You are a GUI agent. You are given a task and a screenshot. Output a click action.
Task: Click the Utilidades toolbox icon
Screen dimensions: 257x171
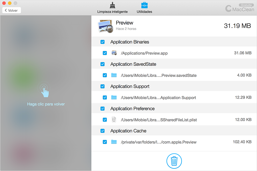tap(144, 5)
